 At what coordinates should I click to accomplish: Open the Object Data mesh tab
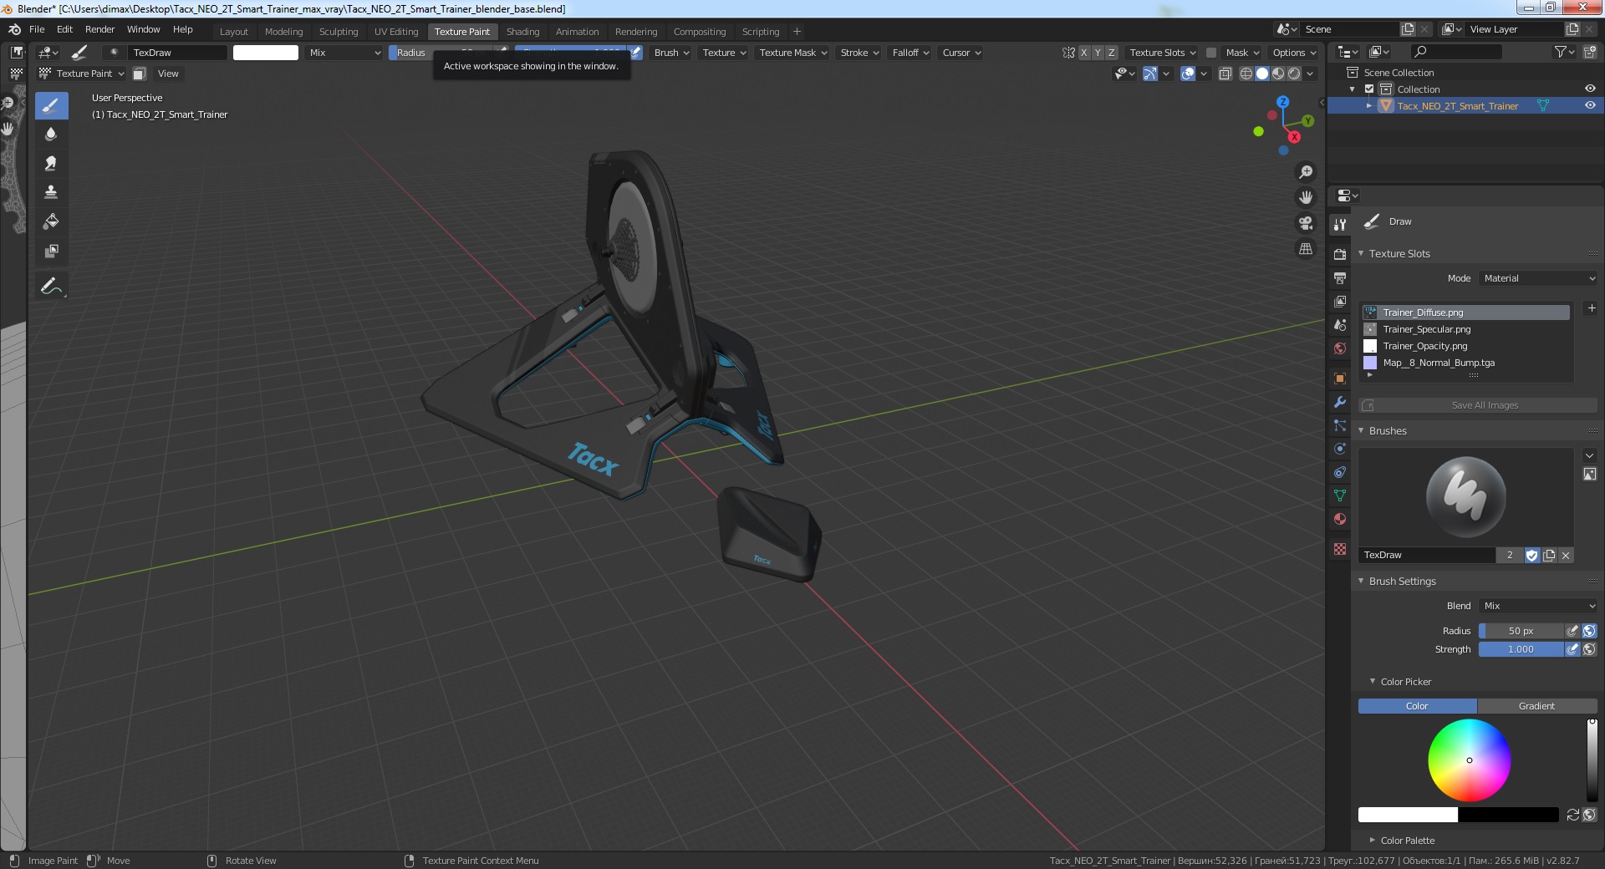[x=1340, y=495]
